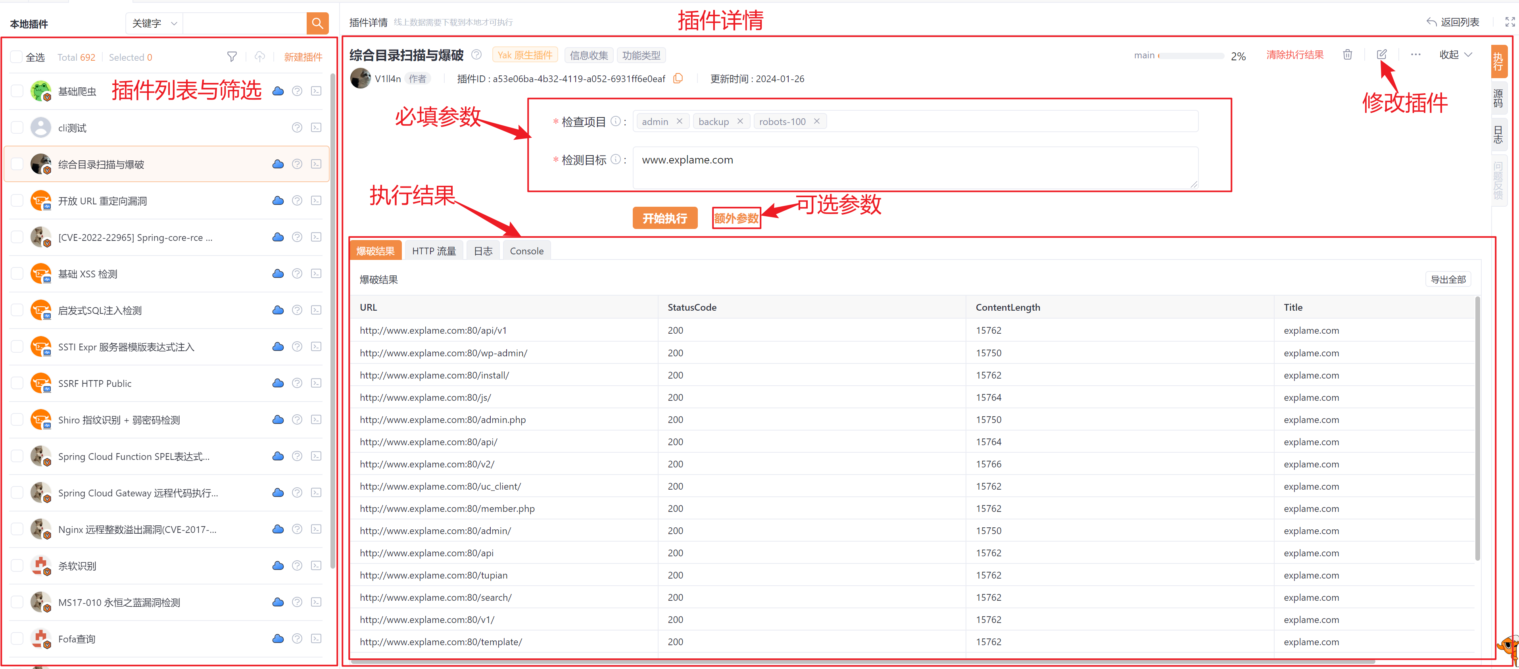
Task: Click fullscreen expand icon at top right
Action: click(1509, 22)
